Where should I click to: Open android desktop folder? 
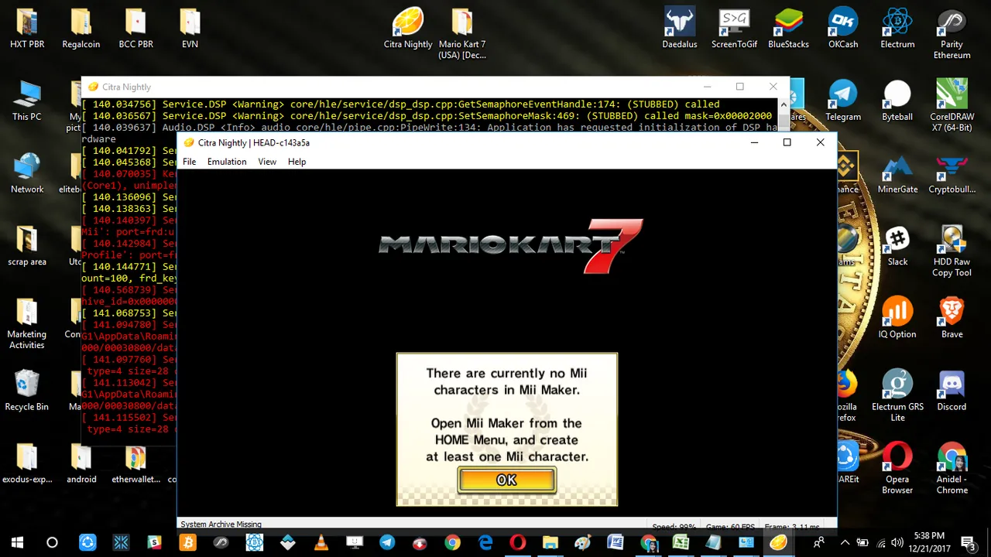(x=81, y=463)
